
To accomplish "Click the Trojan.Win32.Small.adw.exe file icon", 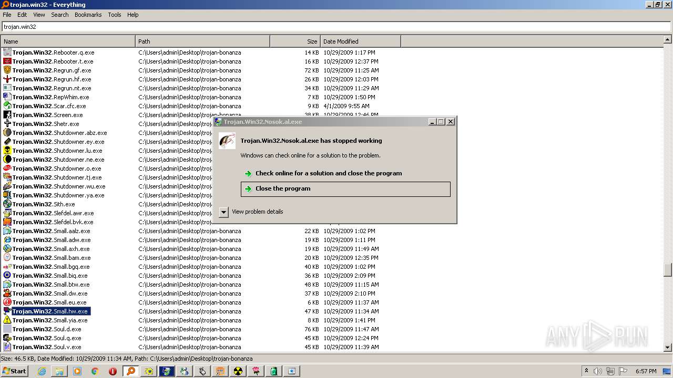I will tap(7, 240).
